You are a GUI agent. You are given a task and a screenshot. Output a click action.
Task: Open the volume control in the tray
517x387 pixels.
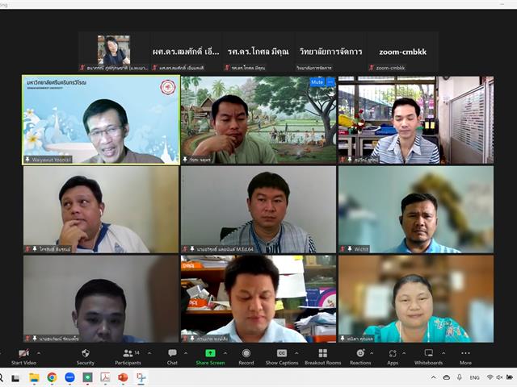point(499,377)
